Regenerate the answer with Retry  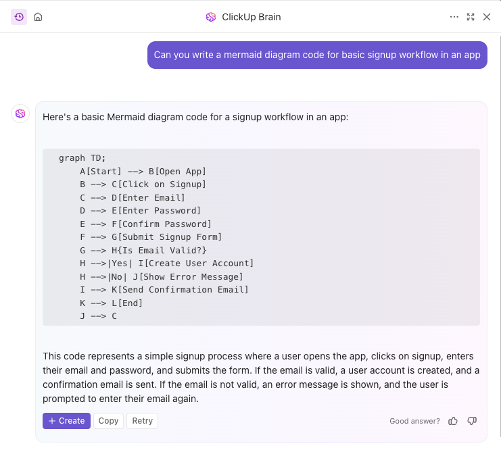[x=143, y=421]
